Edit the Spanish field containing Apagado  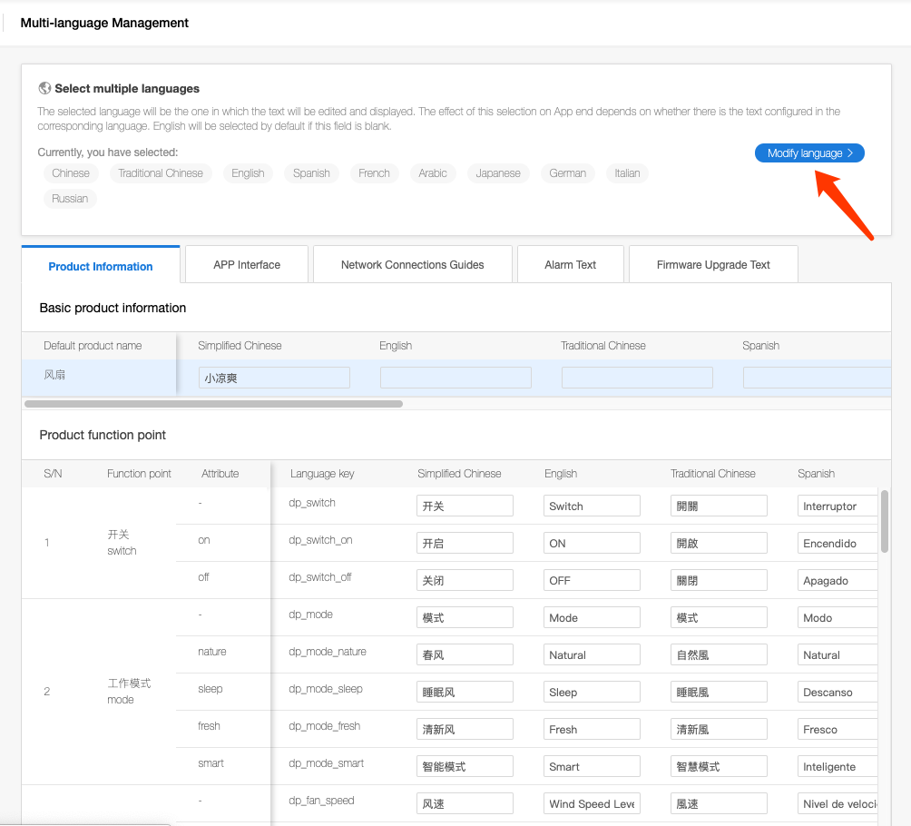837,580
